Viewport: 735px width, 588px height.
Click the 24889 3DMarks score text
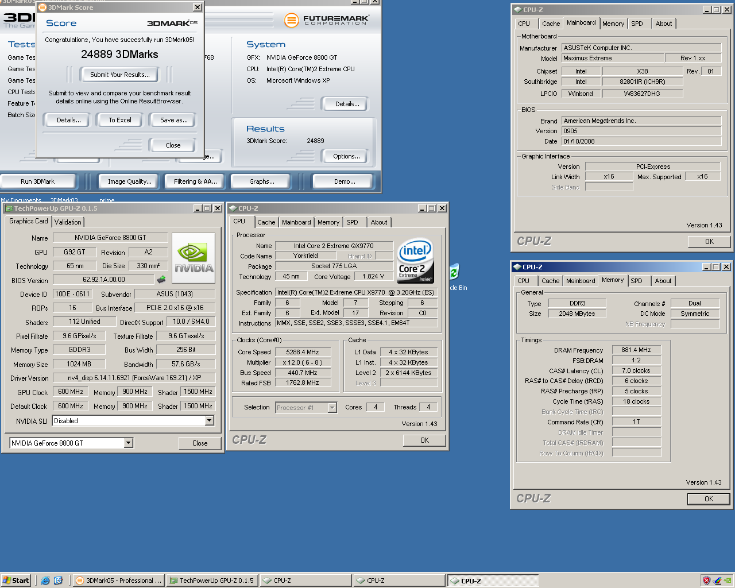(x=119, y=55)
